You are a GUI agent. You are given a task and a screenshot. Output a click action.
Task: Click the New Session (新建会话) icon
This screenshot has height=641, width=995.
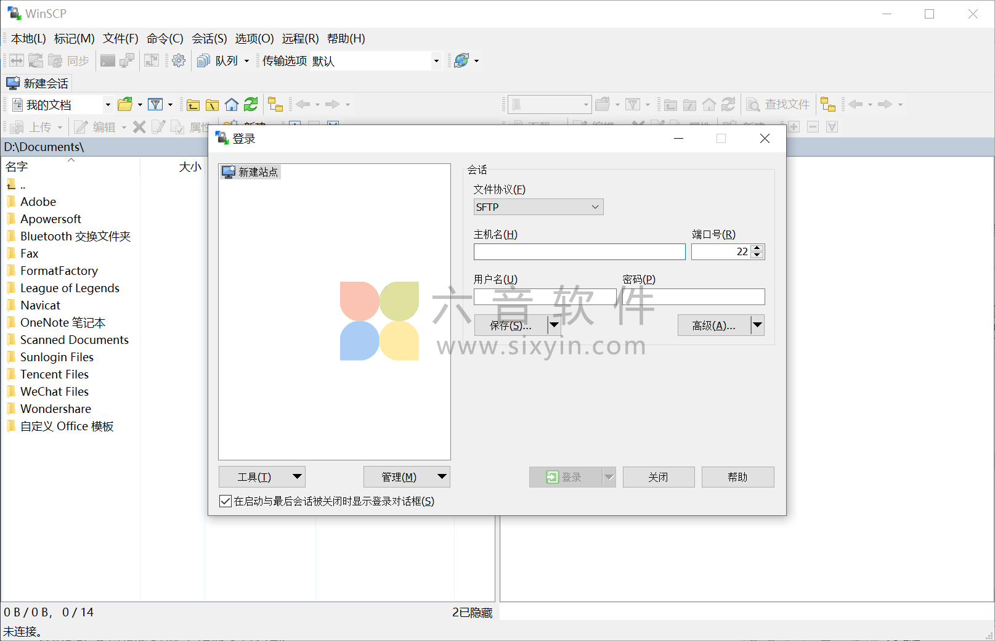coord(37,83)
